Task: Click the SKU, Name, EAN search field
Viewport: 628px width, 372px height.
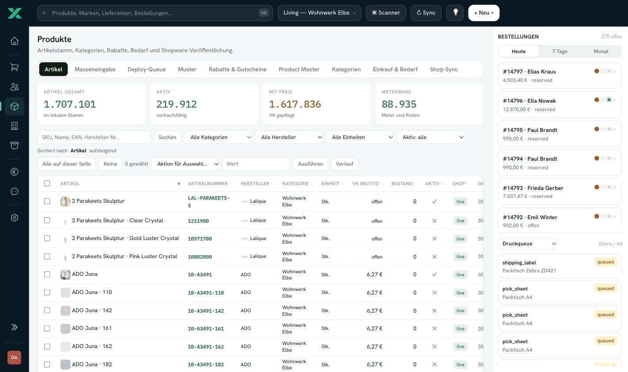Action: coord(94,137)
